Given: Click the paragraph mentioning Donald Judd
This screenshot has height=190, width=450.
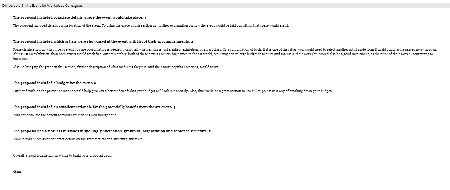Looking at the screenshot, I should tap(225, 54).
